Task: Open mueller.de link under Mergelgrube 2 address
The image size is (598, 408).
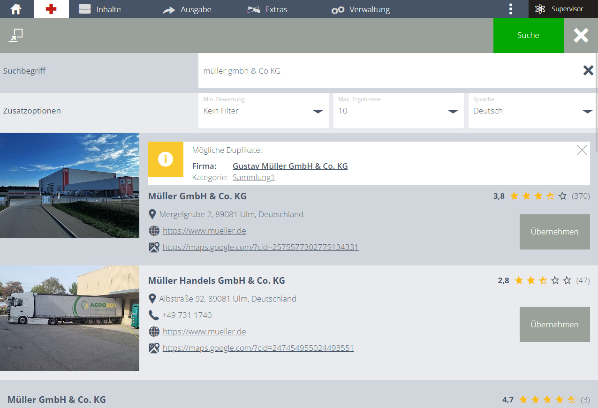Action: point(204,231)
